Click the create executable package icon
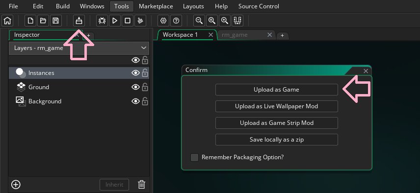Screen dimensions: 420x193 79,21
